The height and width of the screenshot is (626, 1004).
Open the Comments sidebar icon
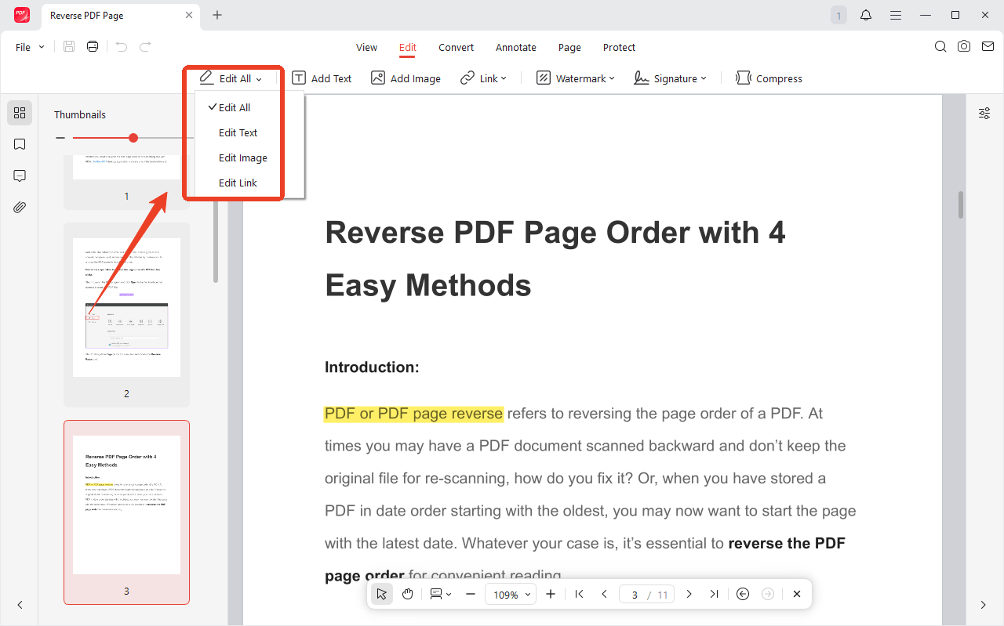20,175
